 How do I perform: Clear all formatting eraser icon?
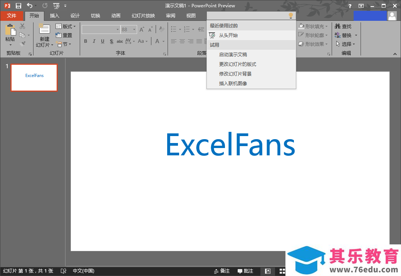[x=162, y=29]
